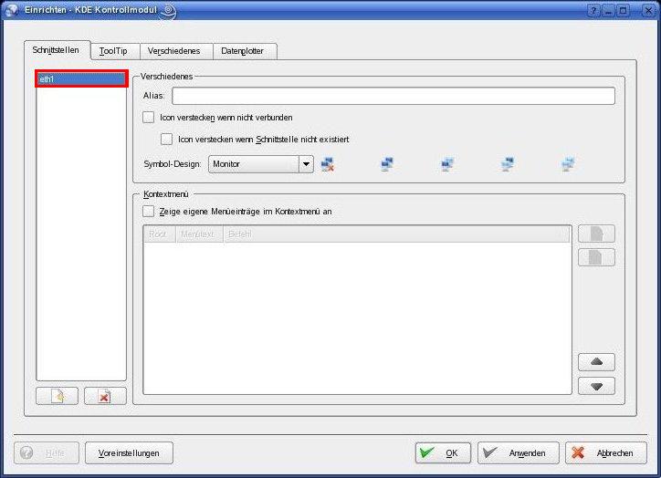Select the eth1 interface entry

81,78
